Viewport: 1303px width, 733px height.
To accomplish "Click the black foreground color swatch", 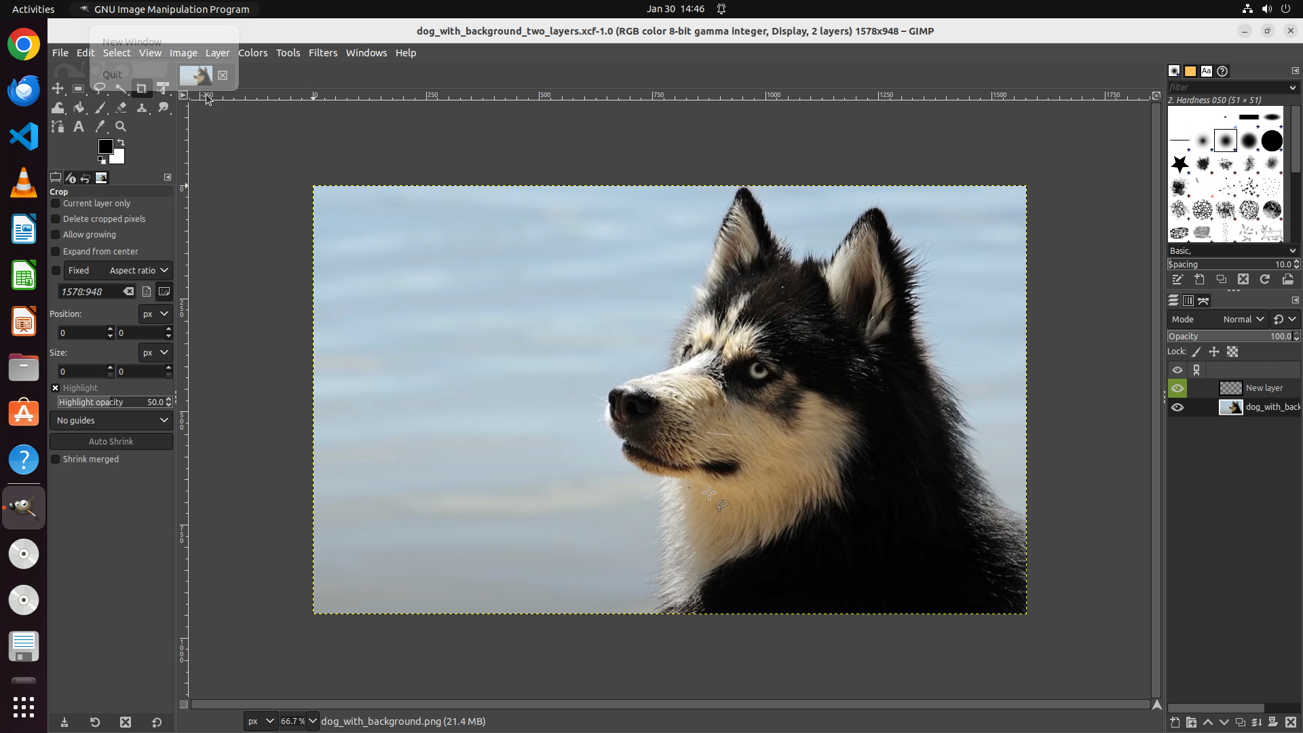I will tap(105, 147).
